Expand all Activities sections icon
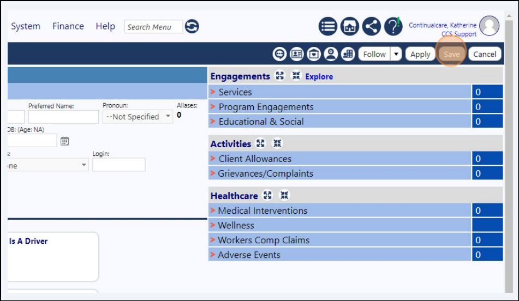This screenshot has height=301, width=519. pos(260,143)
